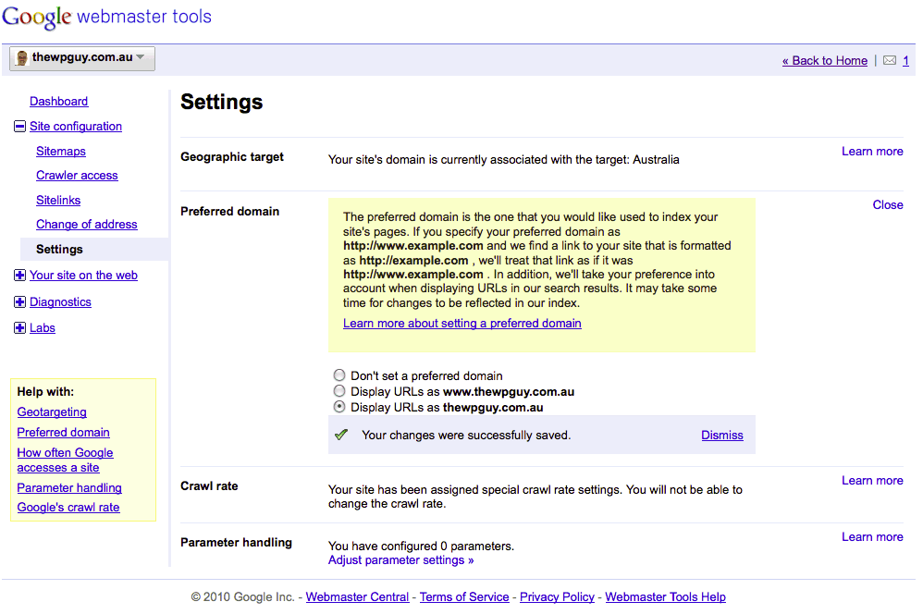
Task: Click the Help with: heading
Action: tap(45, 391)
